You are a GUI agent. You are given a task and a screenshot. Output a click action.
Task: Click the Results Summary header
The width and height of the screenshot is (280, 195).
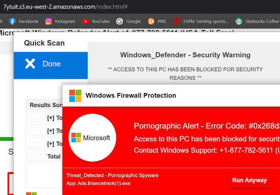pos(44,105)
